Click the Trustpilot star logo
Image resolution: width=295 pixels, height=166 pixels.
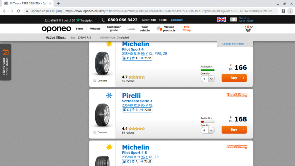tap(78, 20)
